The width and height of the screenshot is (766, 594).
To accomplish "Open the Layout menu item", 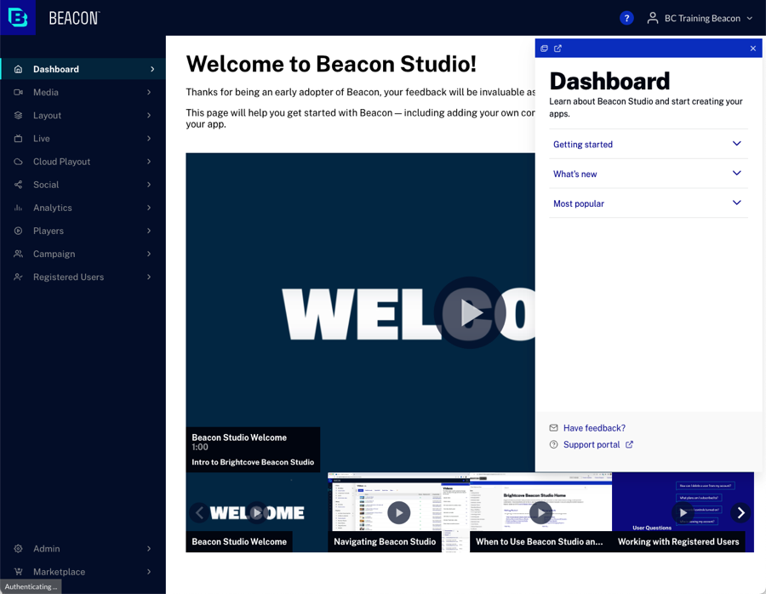I will click(x=83, y=115).
